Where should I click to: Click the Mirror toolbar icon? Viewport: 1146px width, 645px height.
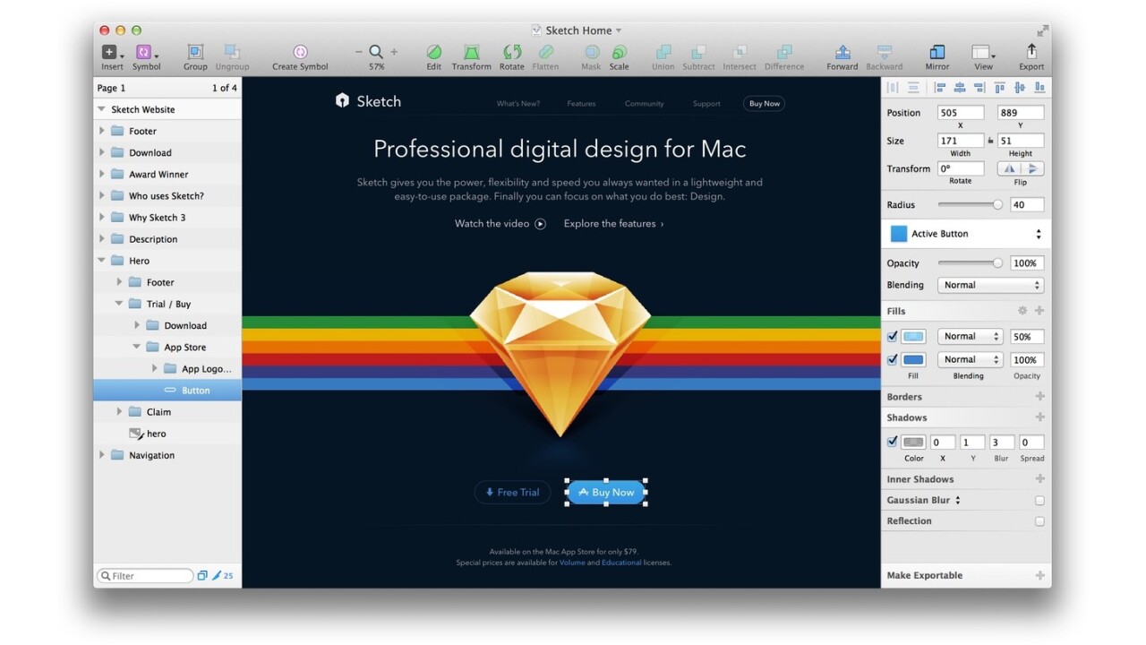[936, 53]
